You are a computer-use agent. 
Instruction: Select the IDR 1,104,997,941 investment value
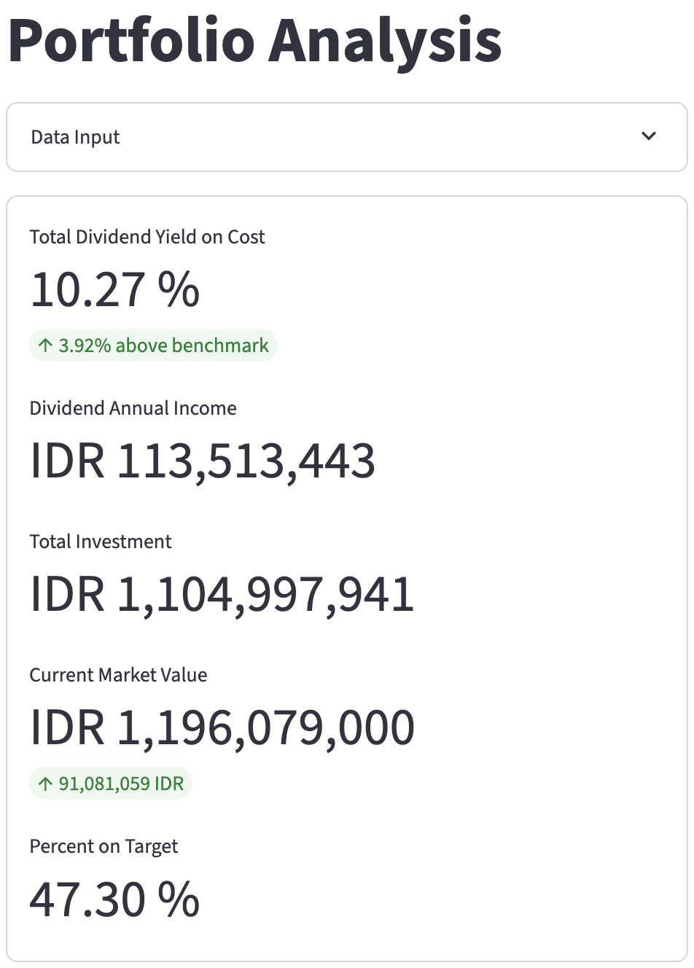[x=222, y=595]
